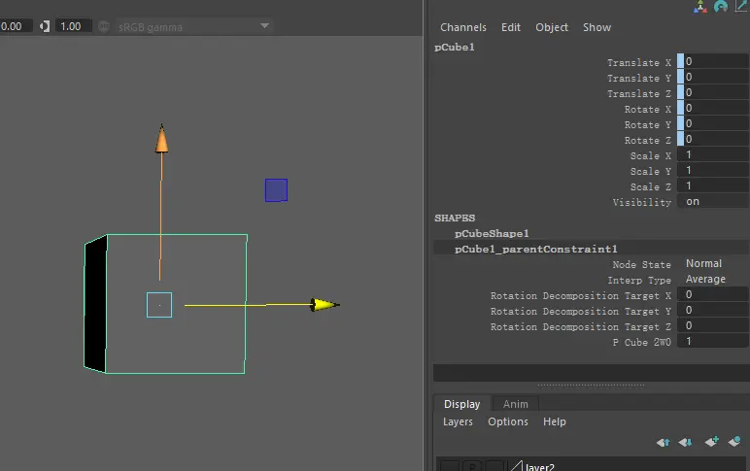Open the sRGB gamma dropdown

264,26
